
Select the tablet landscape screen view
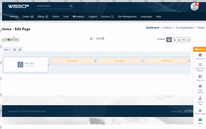(x=184, y=40)
